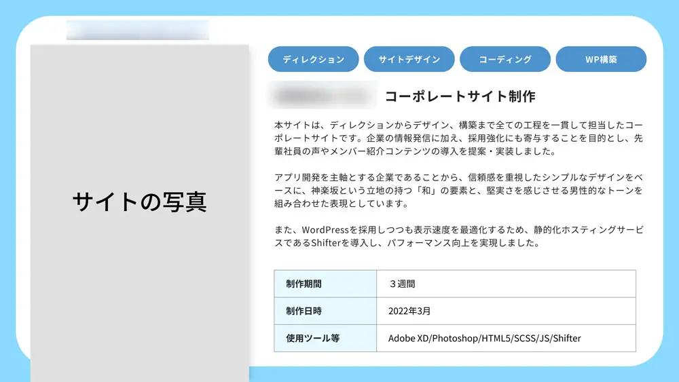Click the blurred title above site photo
The height and width of the screenshot is (382, 679).
point(138,30)
